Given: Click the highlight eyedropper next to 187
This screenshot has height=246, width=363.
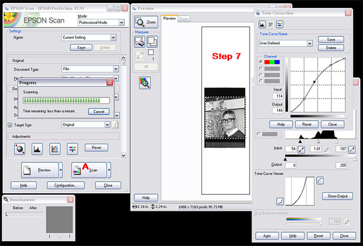Looking at the screenshot, I should pyautogui.click(x=352, y=149).
